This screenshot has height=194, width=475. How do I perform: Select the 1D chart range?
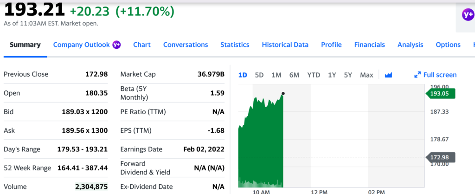point(243,75)
